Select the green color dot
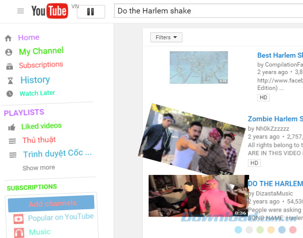The image size is (303, 238). (260, 230)
